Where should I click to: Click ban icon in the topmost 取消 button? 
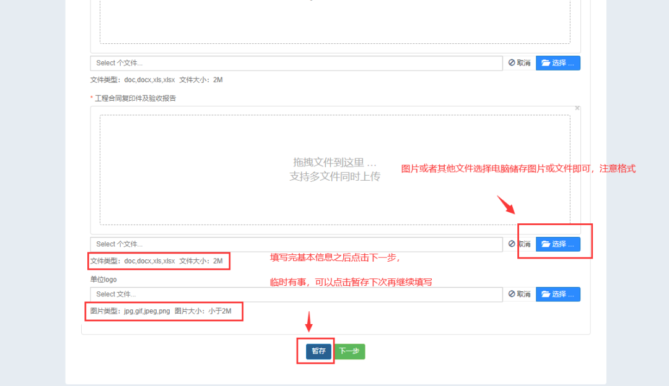[x=512, y=63]
